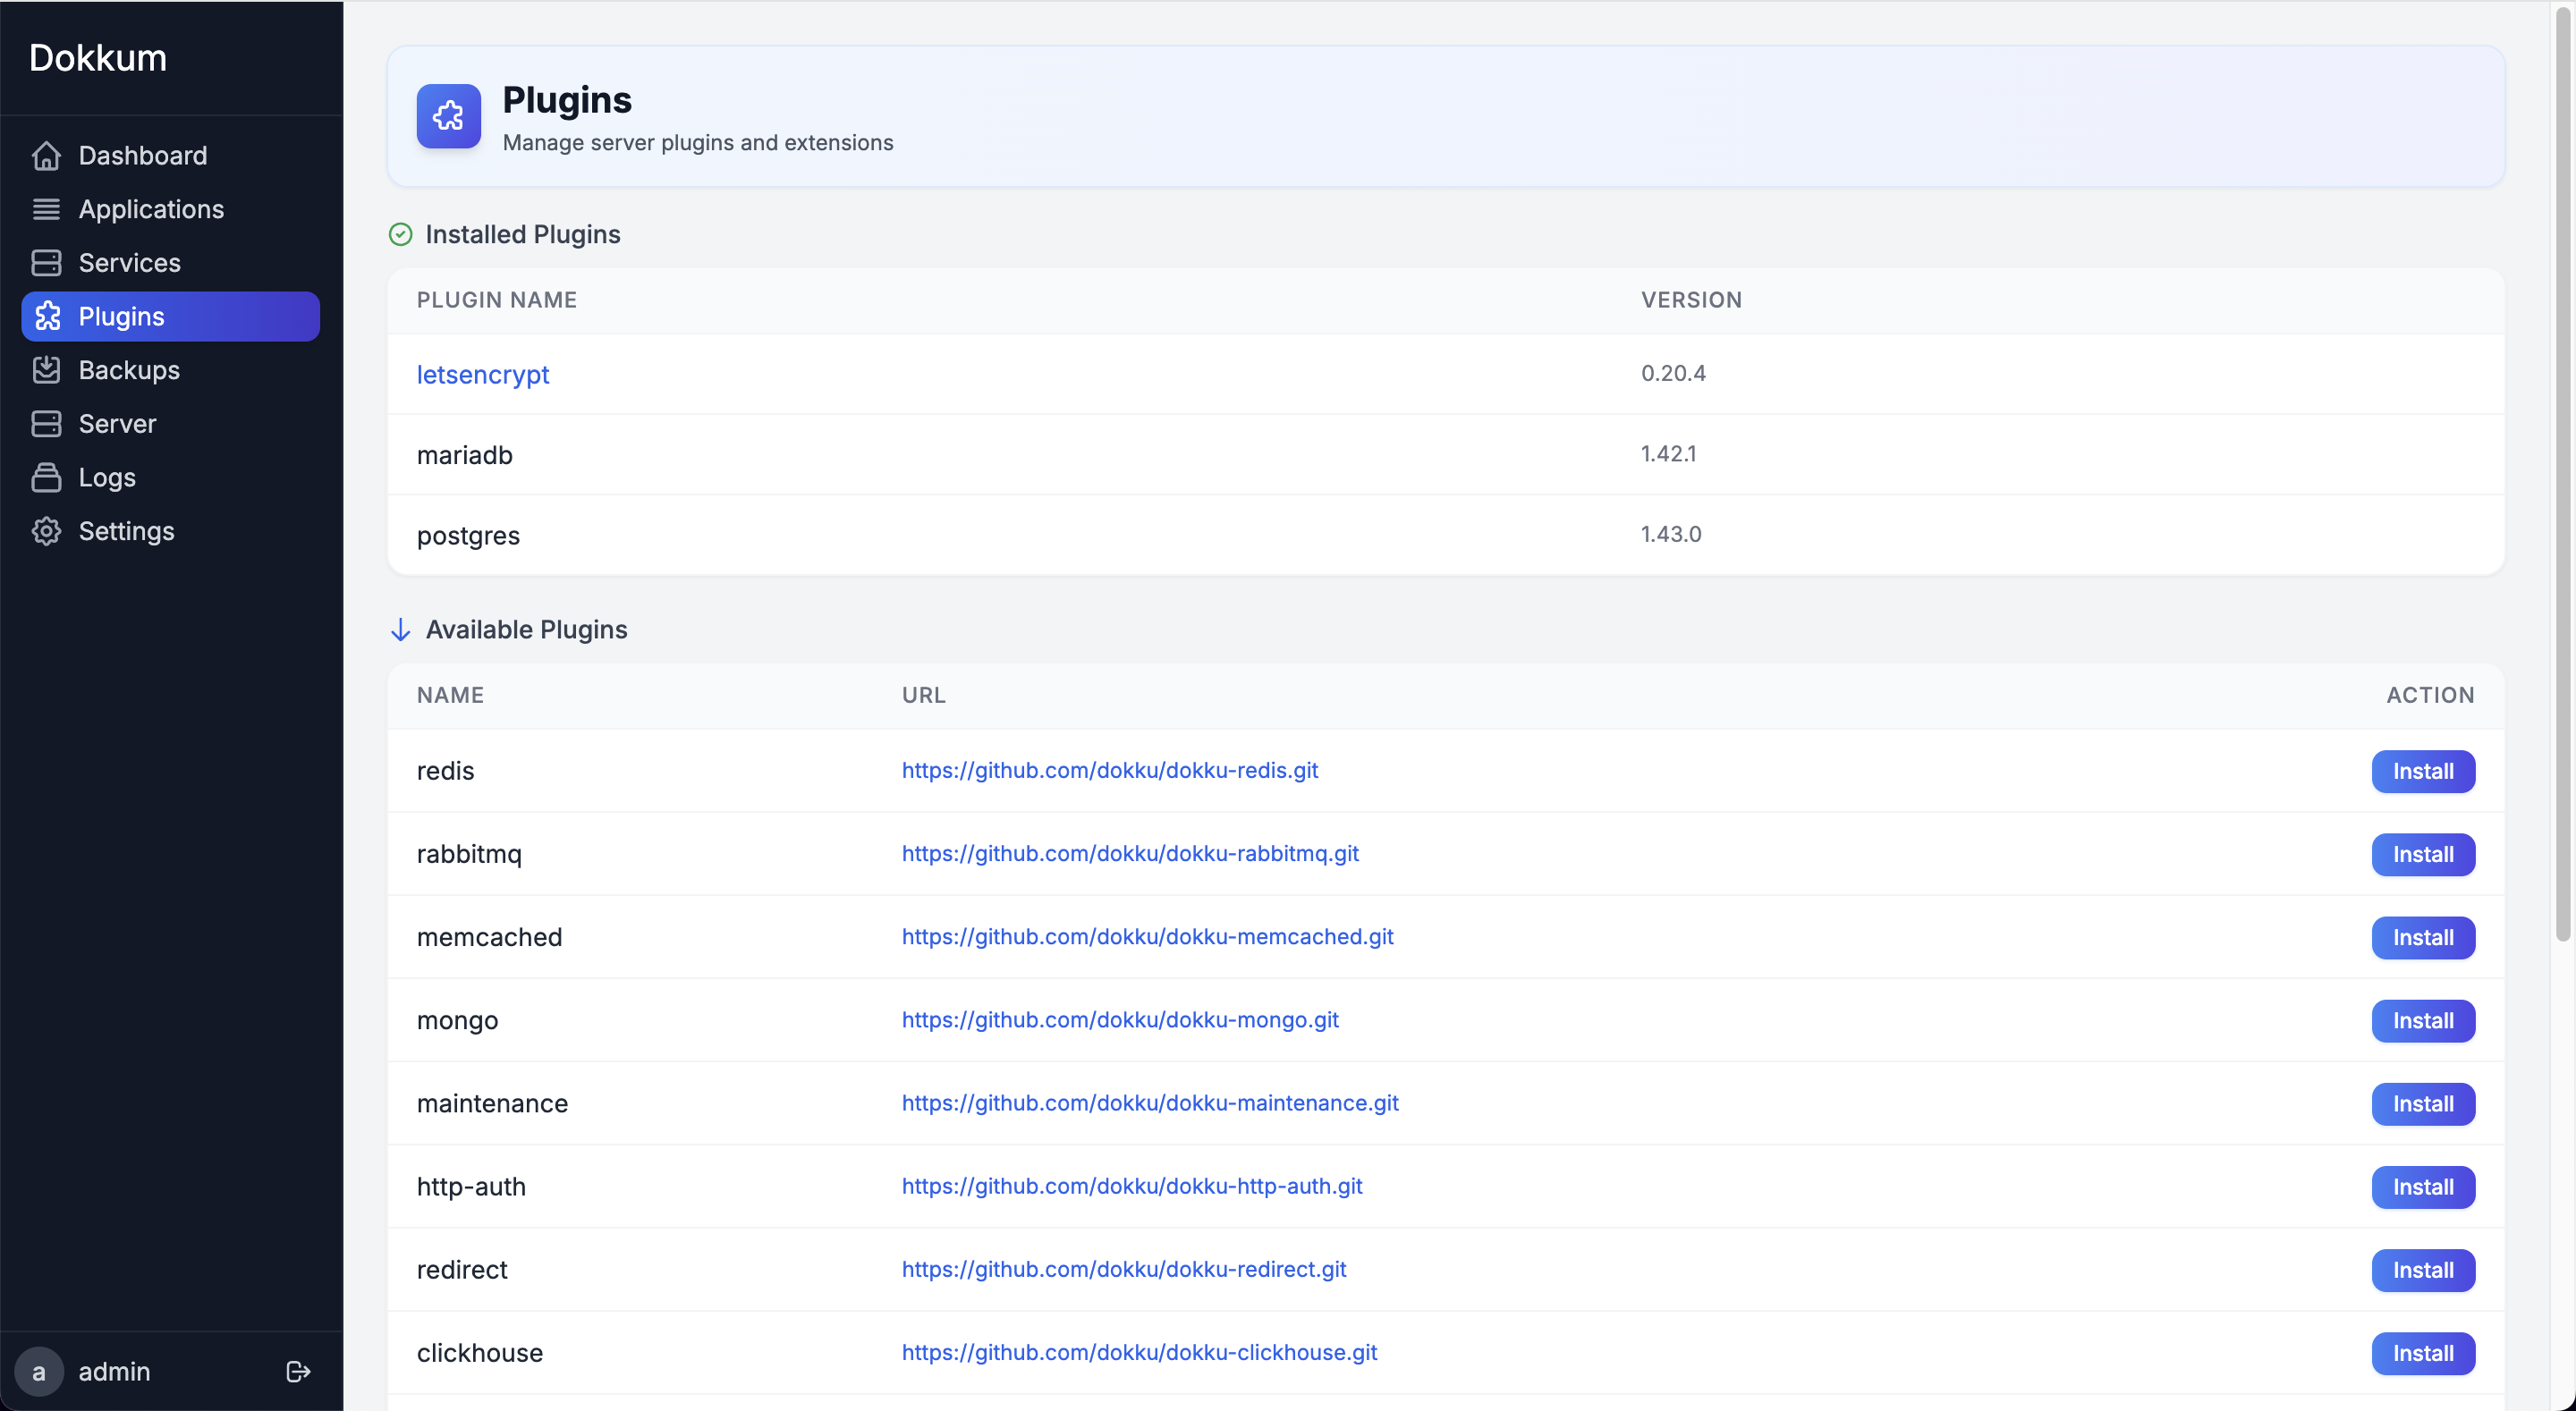
Task: Open the letsencrypt plugin details
Action: tap(483, 374)
